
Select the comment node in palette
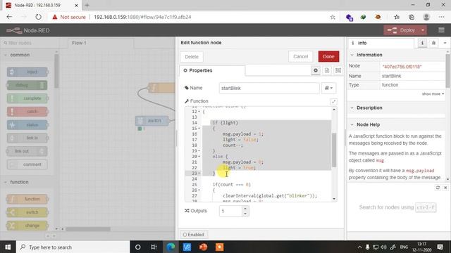[27, 164]
